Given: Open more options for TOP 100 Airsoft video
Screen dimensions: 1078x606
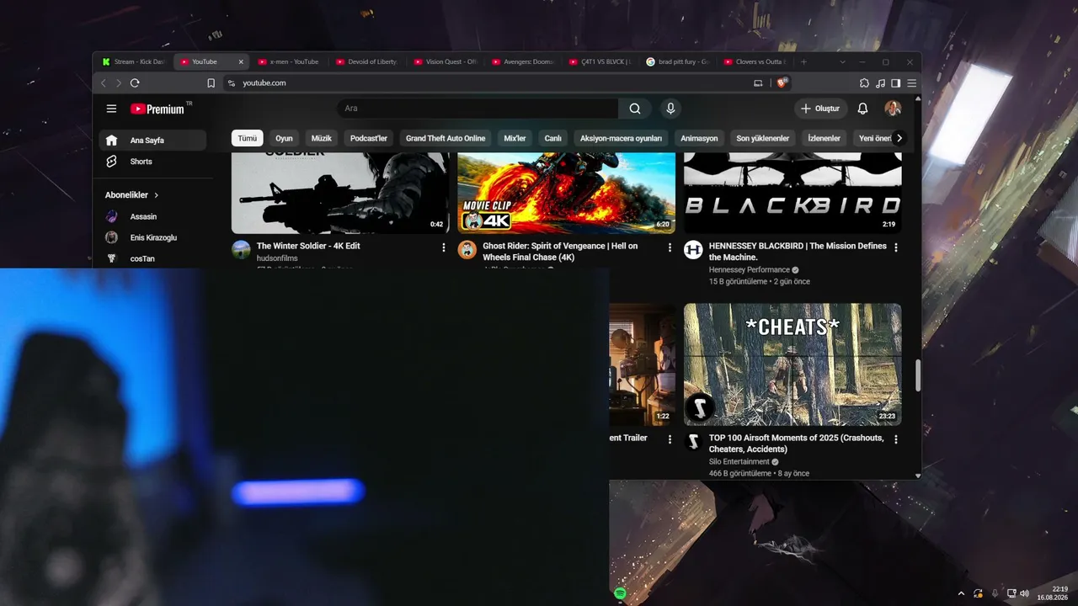Looking at the screenshot, I should [x=895, y=439].
